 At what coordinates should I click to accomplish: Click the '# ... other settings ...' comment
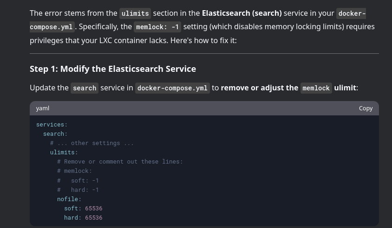point(92,143)
